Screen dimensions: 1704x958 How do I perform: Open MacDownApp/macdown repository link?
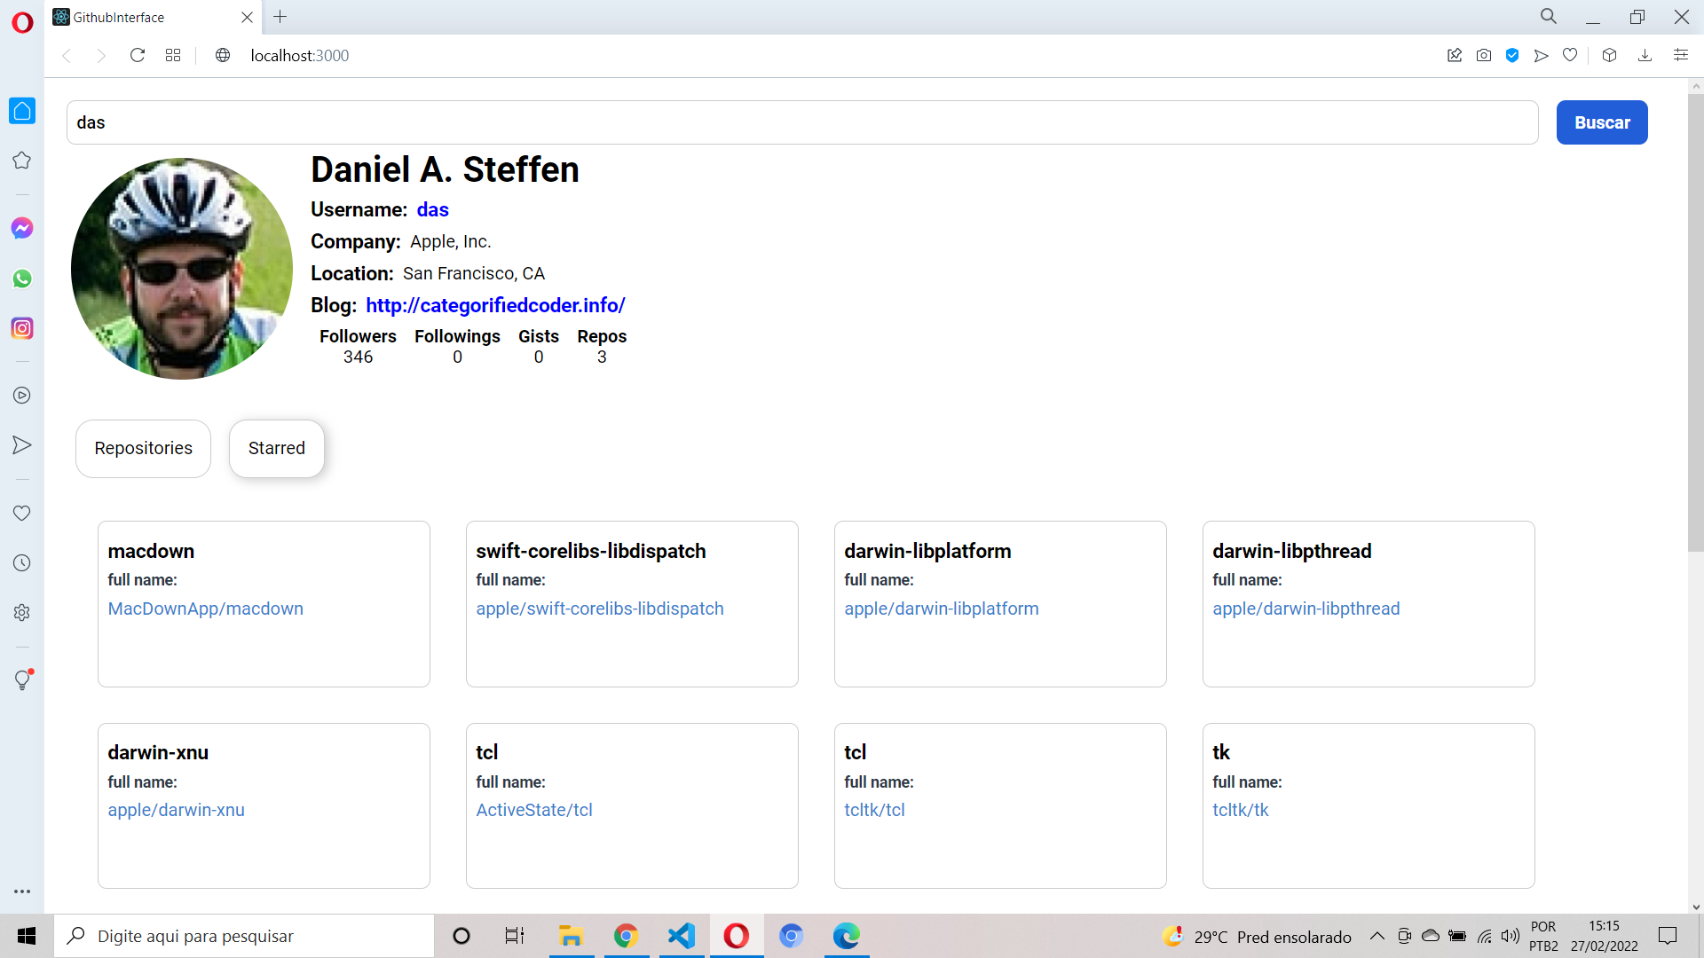click(206, 609)
